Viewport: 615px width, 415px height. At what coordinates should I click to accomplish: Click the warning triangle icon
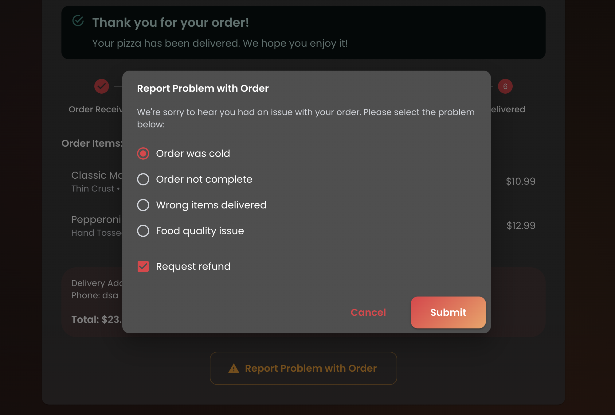(x=234, y=368)
